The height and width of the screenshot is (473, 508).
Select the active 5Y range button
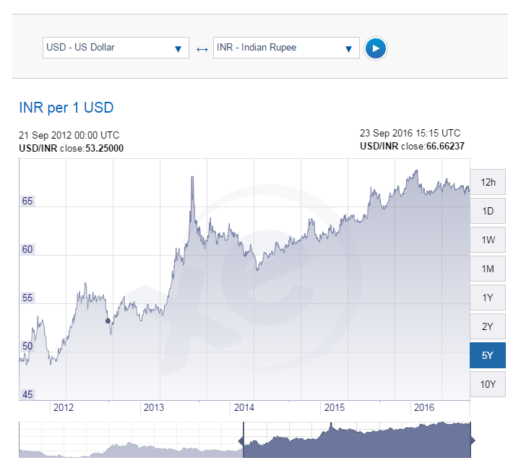tap(488, 355)
